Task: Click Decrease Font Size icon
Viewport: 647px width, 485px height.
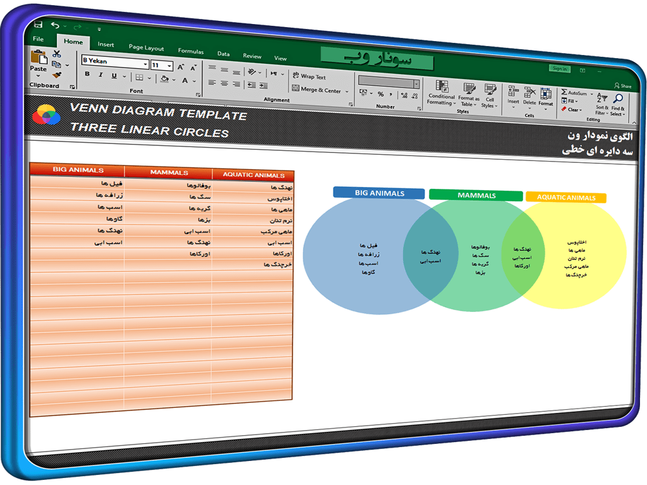Action: click(193, 68)
